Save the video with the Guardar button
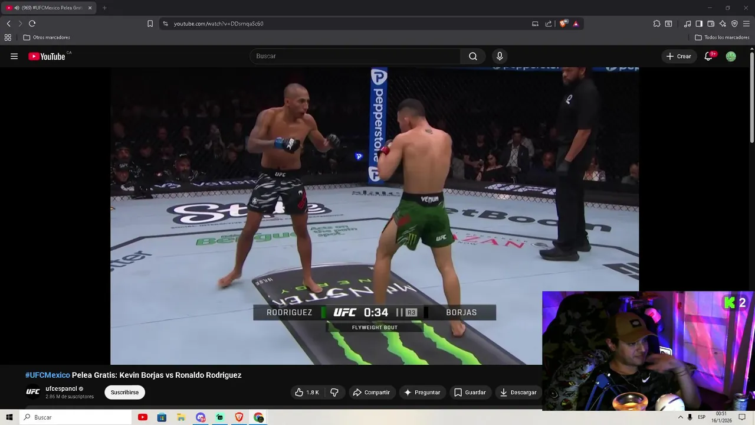Image resolution: width=755 pixels, height=425 pixels. pos(470,393)
